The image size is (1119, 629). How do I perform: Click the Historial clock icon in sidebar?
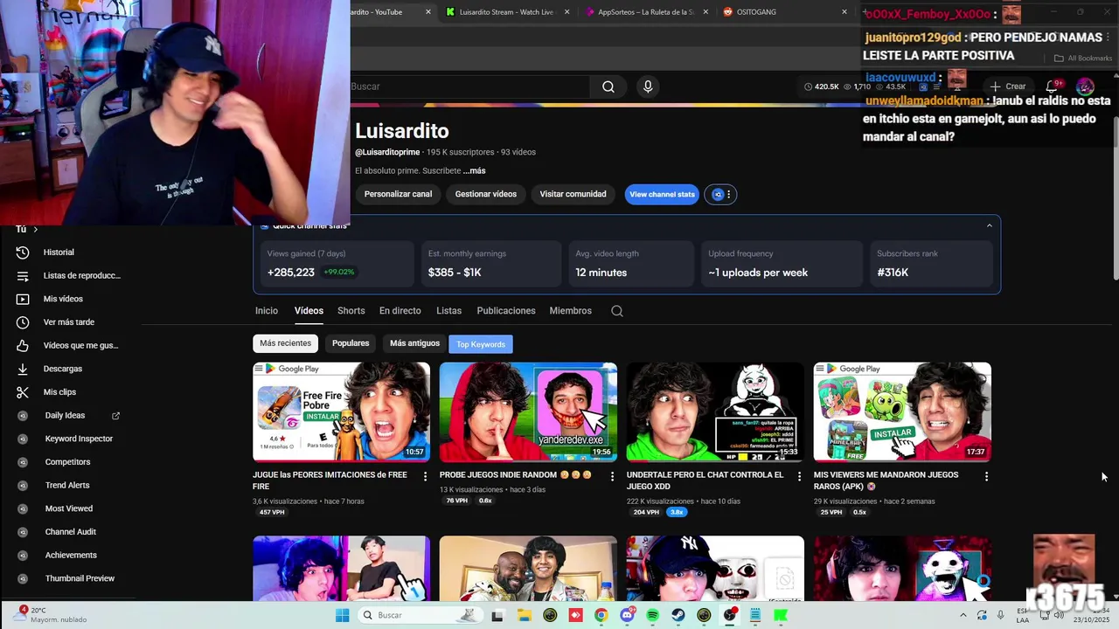pos(23,252)
